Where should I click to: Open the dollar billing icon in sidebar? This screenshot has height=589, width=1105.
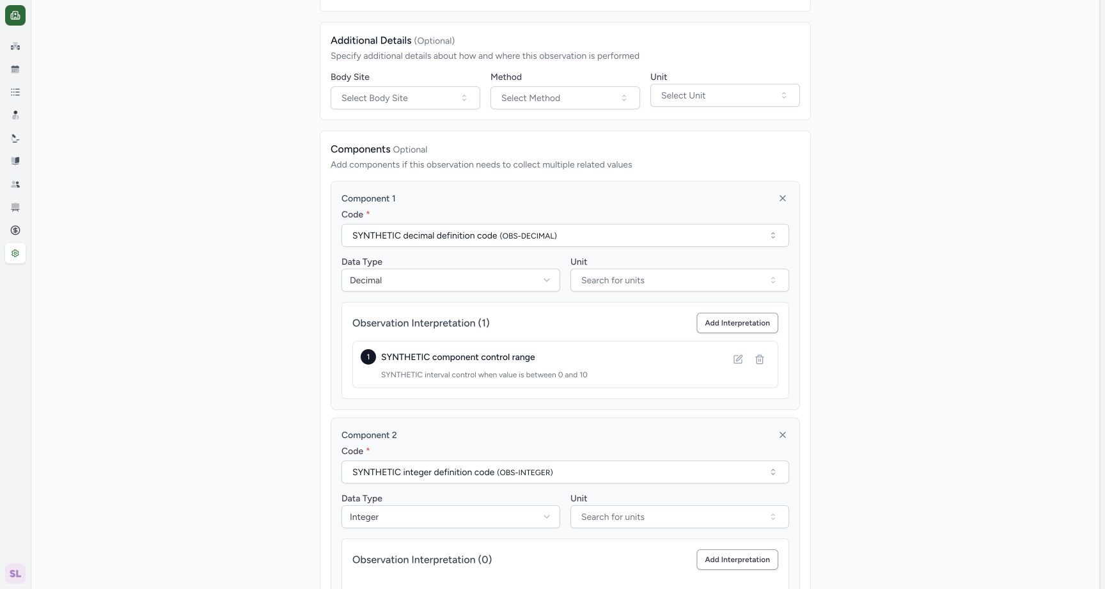(x=15, y=230)
